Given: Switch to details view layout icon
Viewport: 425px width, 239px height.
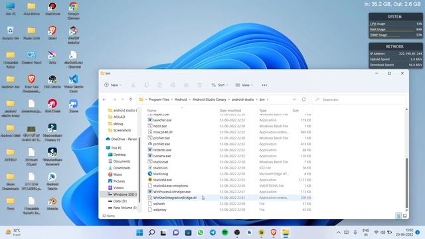Looking at the screenshot, I should 398,216.
